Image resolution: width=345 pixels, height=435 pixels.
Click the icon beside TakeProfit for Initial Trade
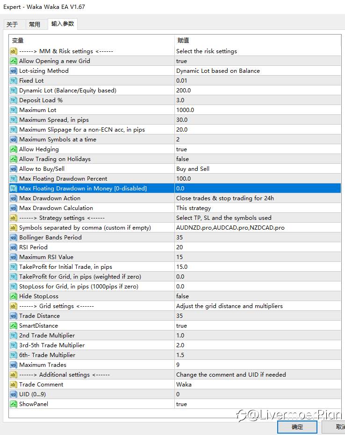(14, 267)
